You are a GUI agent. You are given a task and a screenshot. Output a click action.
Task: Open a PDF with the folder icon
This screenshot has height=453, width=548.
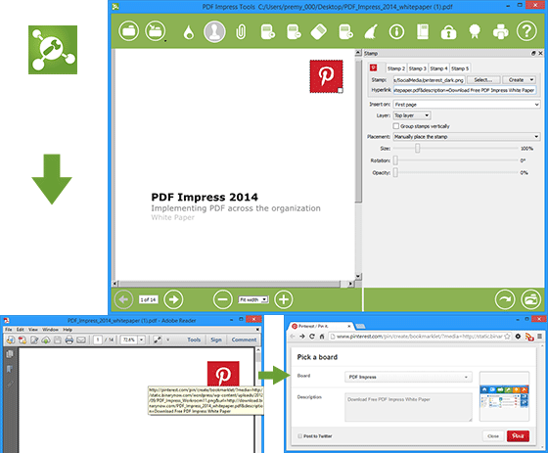[128, 31]
